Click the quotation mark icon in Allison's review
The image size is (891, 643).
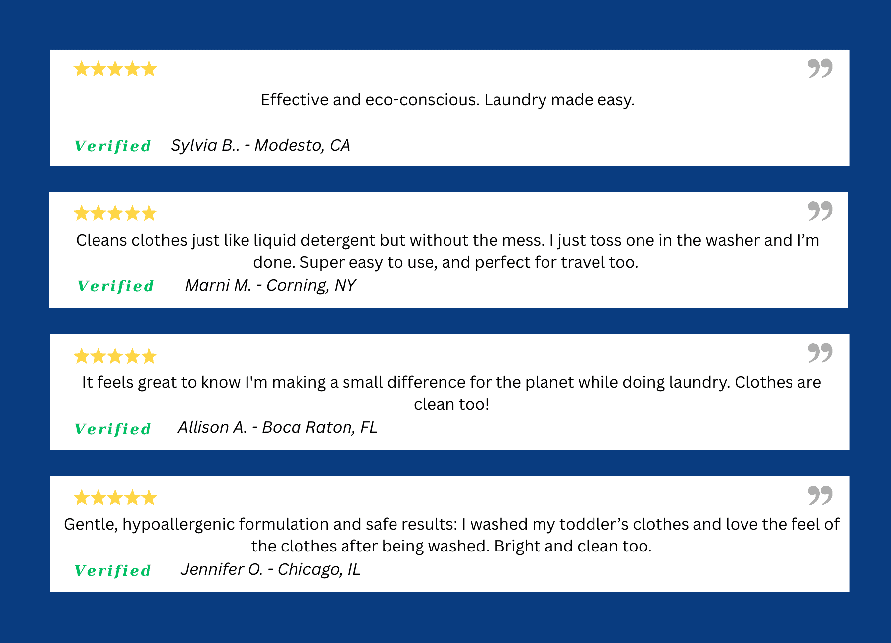click(x=820, y=353)
